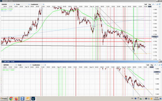Click the 1.1773 current price tag
The height and width of the screenshot is (101, 162).
[154, 36]
